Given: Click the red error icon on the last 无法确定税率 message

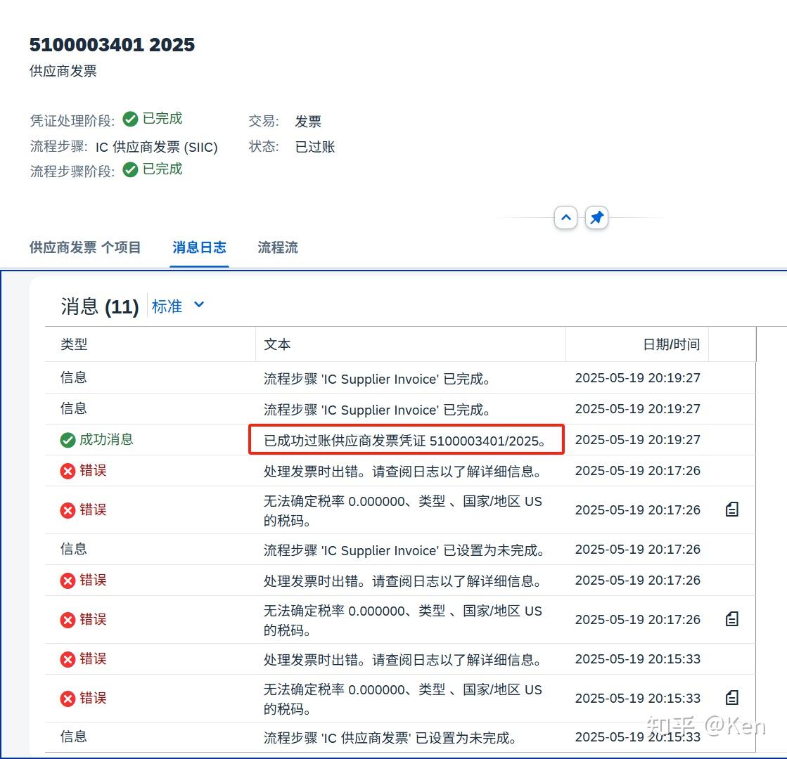Looking at the screenshot, I should coord(68,698).
